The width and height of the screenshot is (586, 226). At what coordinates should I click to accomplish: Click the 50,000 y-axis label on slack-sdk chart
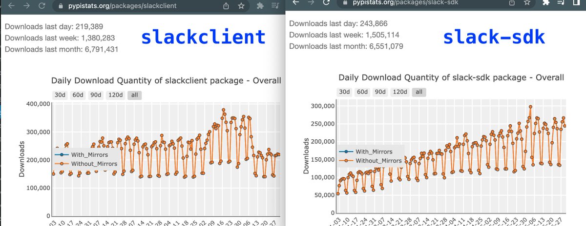[x=325, y=195]
